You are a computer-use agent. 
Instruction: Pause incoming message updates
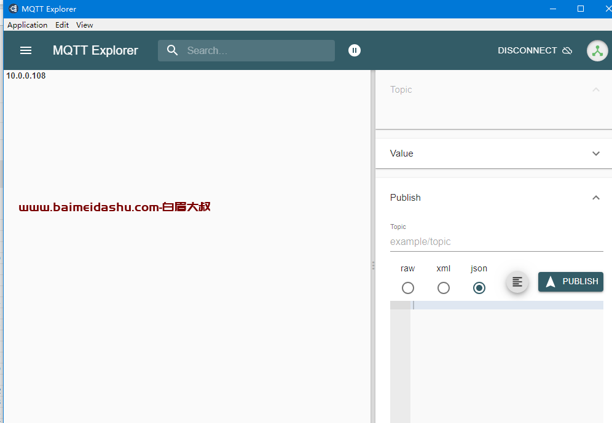pyautogui.click(x=355, y=50)
